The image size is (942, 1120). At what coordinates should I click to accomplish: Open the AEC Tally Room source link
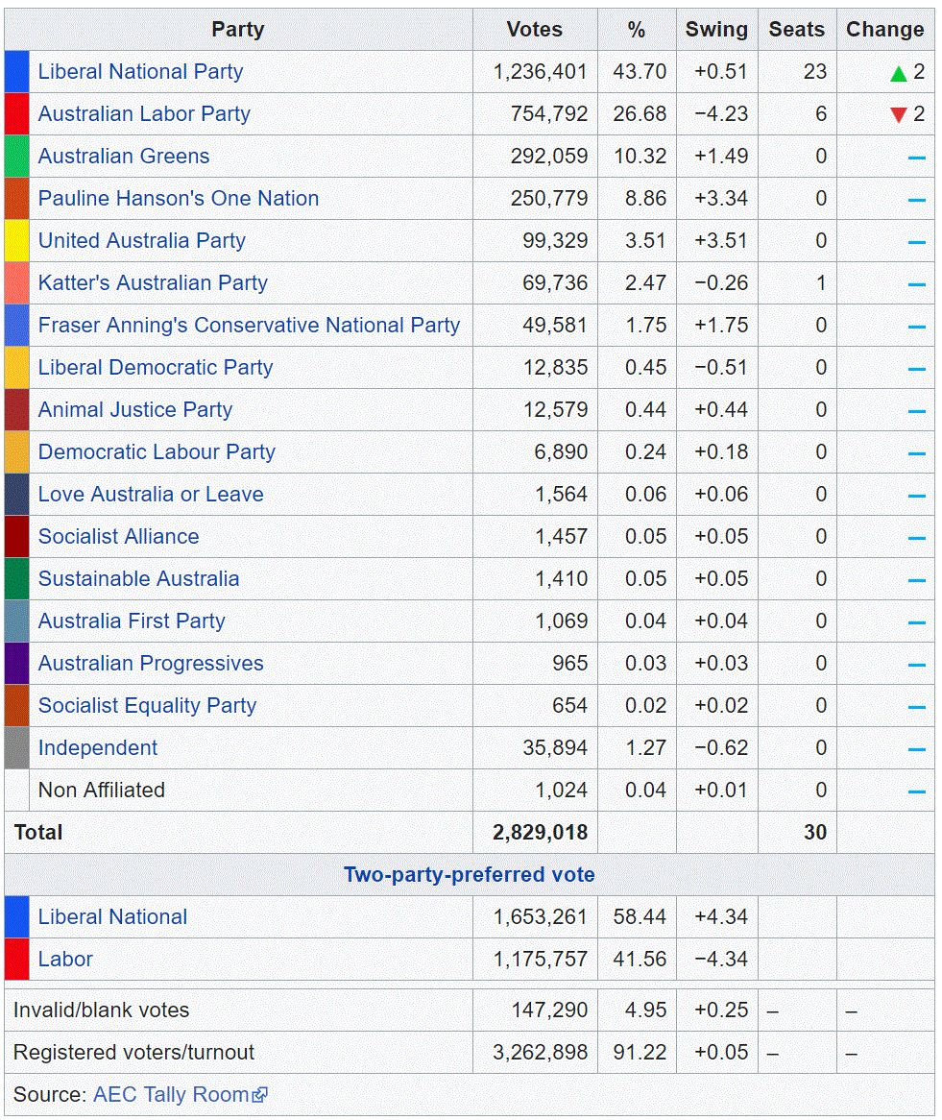(171, 1095)
